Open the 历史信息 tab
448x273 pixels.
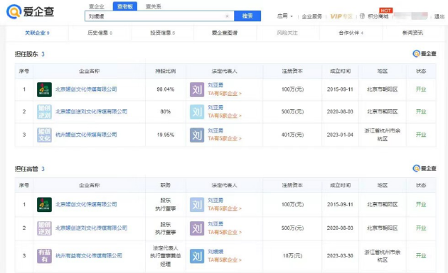tap(100, 33)
